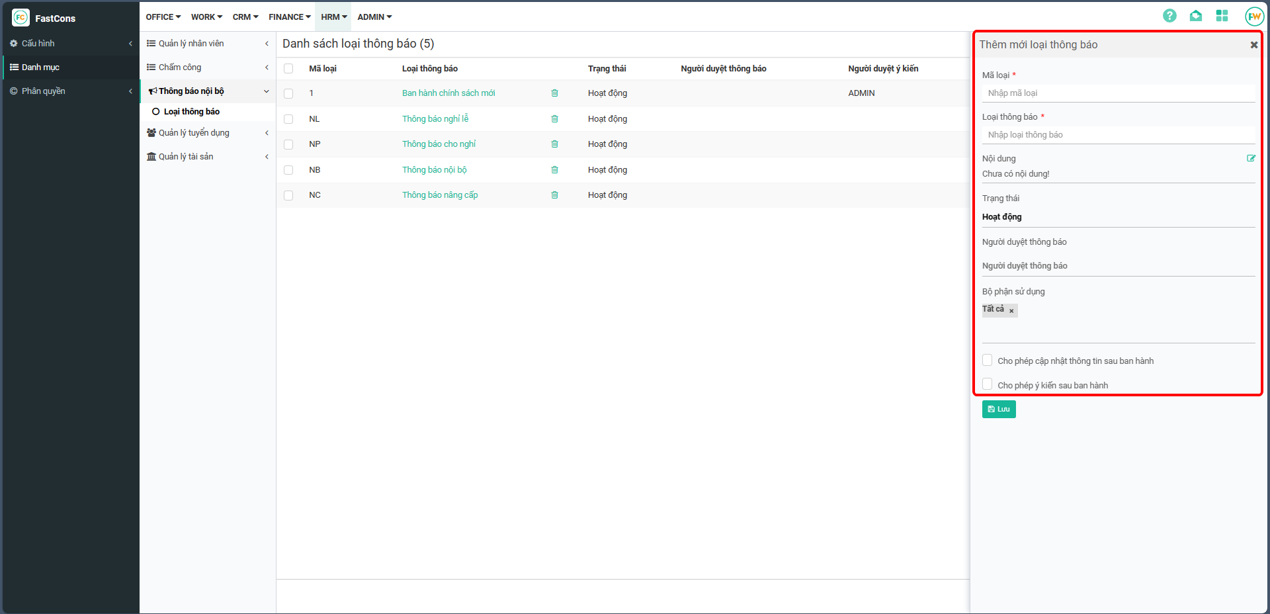The height and width of the screenshot is (614, 1270).
Task: Select 'Danh mục' in the left sidebar
Action: tap(40, 67)
